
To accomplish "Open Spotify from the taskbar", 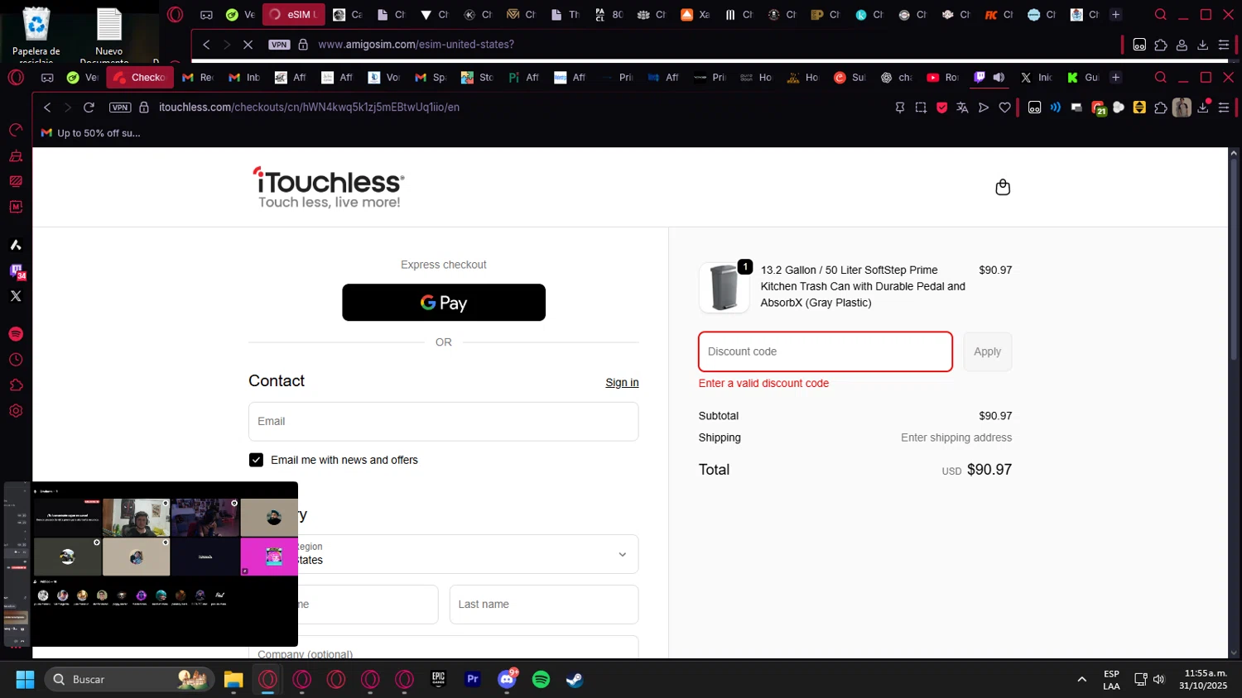I will 541,680.
